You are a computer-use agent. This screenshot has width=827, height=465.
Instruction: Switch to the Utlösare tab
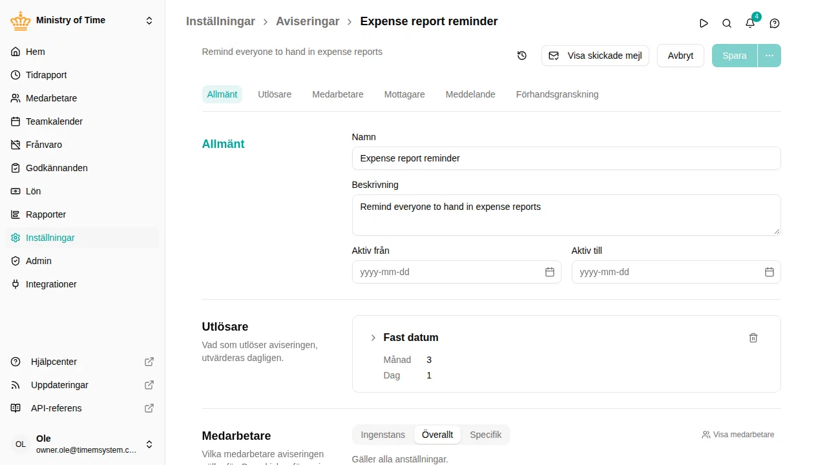pyautogui.click(x=275, y=94)
